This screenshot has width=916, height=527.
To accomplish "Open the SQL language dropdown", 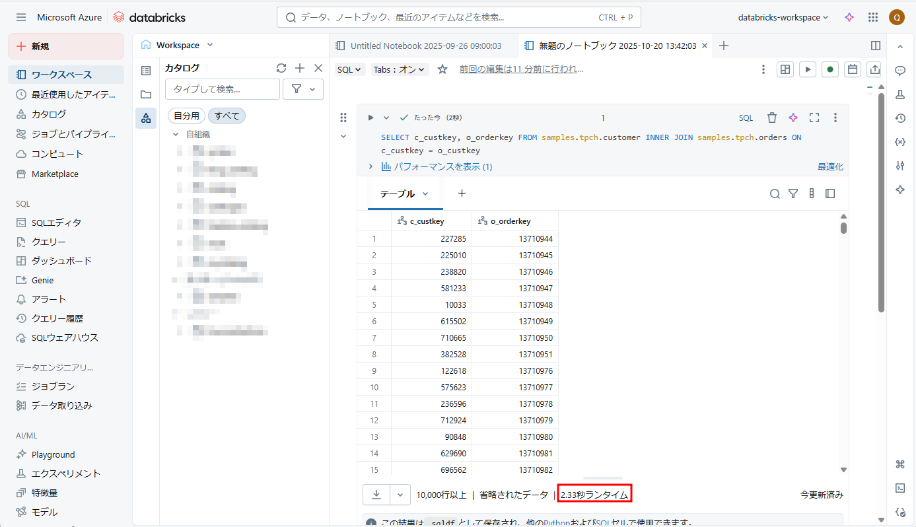I will click(349, 69).
